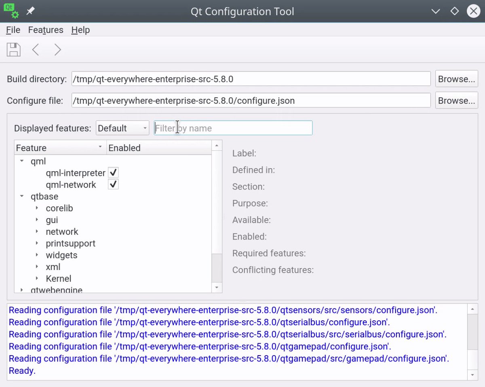485x387 pixels.
Task: Click the 'Ready.' log line
Action: point(22,370)
